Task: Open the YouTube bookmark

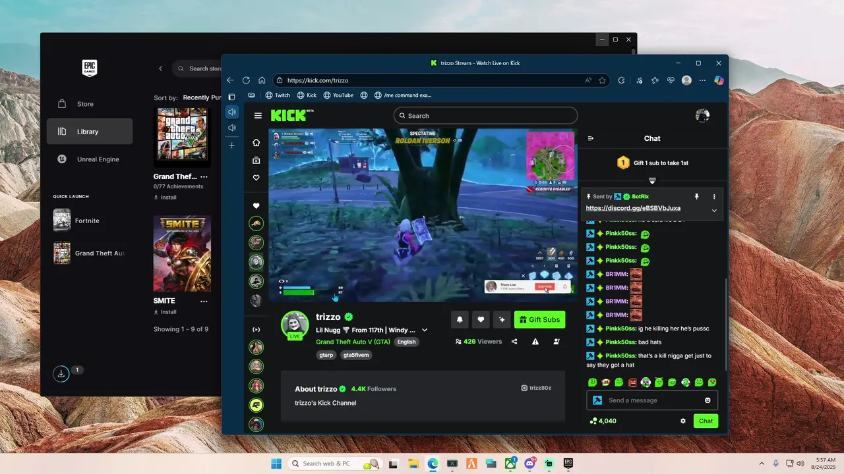Action: [338, 95]
